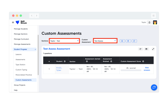Sort by Custom Assessment Score column

click(143, 61)
